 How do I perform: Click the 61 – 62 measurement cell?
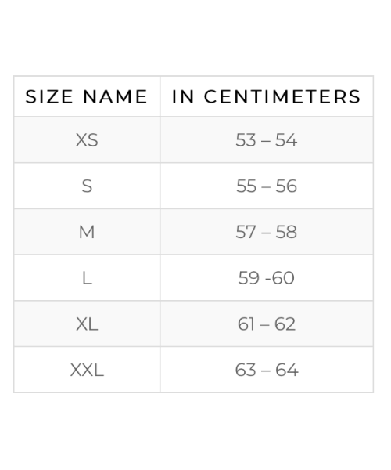pos(267,324)
